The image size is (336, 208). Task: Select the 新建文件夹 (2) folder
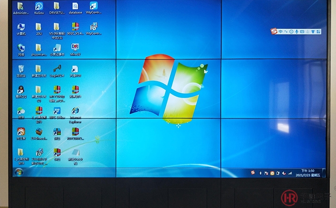tap(39, 94)
